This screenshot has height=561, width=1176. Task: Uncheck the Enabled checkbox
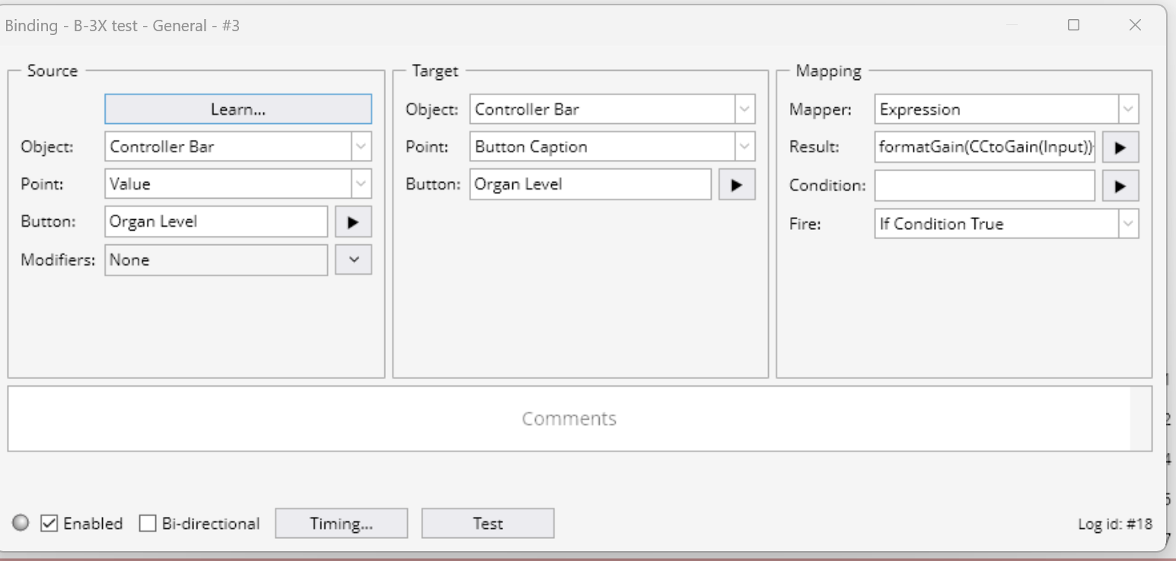[x=49, y=524]
